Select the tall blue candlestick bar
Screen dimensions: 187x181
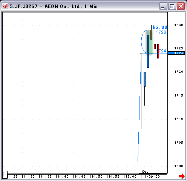[148, 51]
